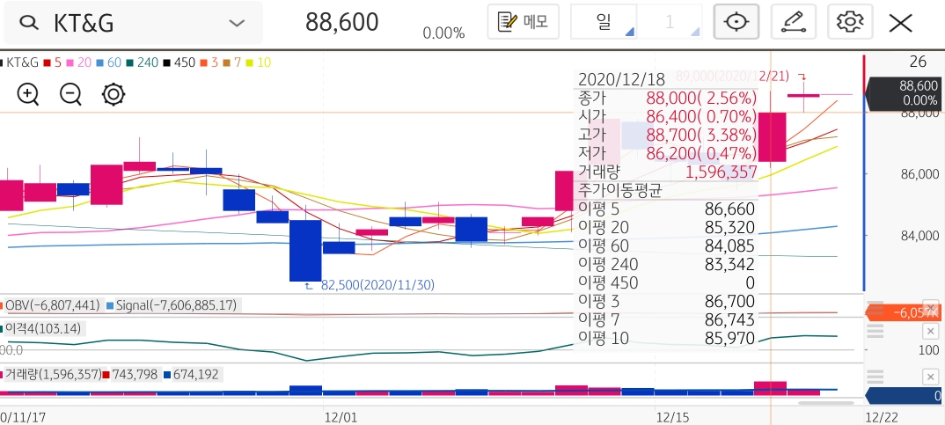The image size is (945, 425).
Task: Click the 시가 86,400( 0.70%) tooltip row
Action: click(667, 116)
